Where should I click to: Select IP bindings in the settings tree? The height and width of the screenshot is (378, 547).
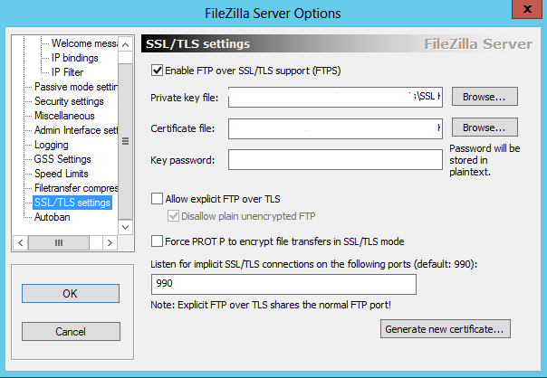coord(74,58)
